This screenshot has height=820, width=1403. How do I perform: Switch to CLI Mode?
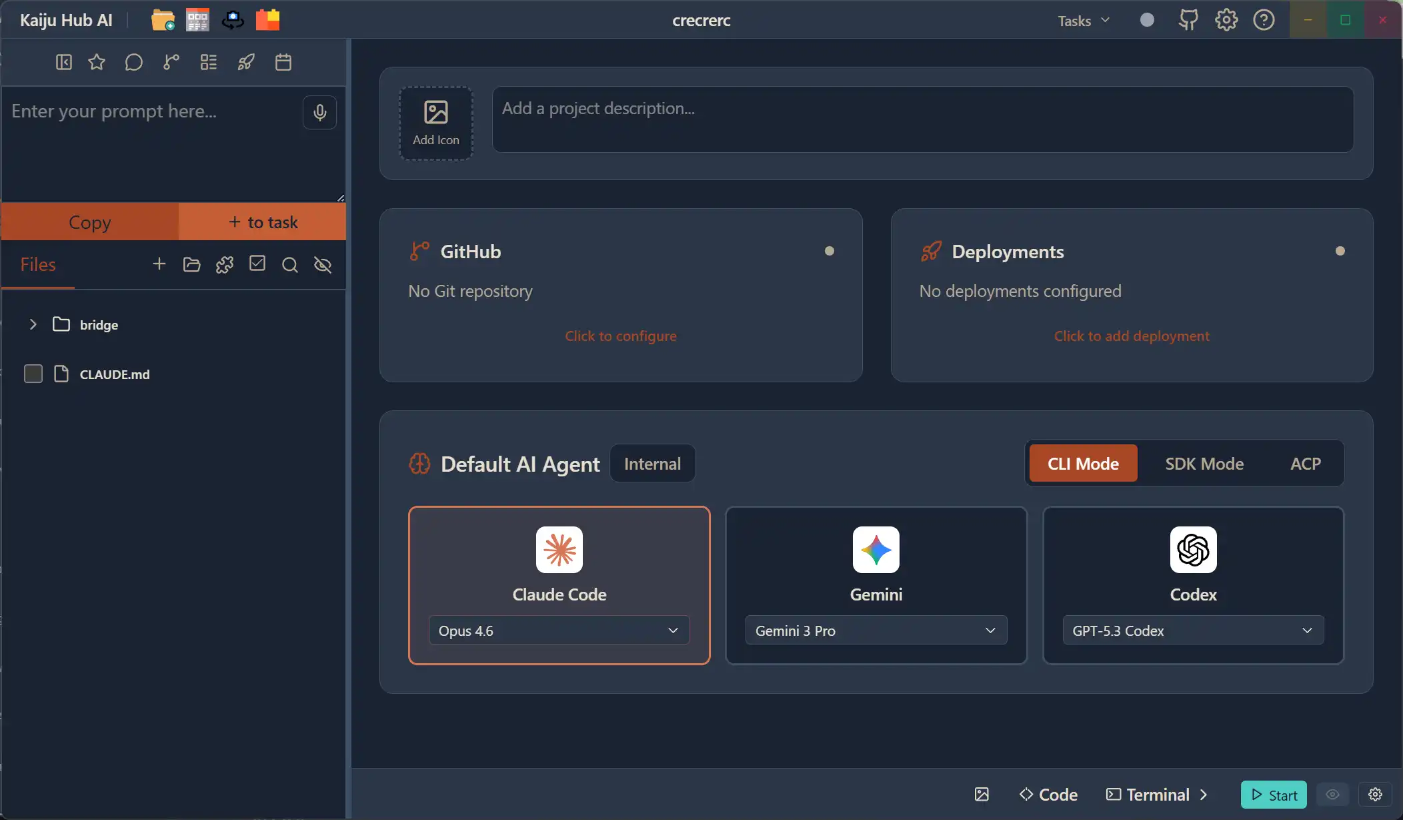[x=1084, y=464]
